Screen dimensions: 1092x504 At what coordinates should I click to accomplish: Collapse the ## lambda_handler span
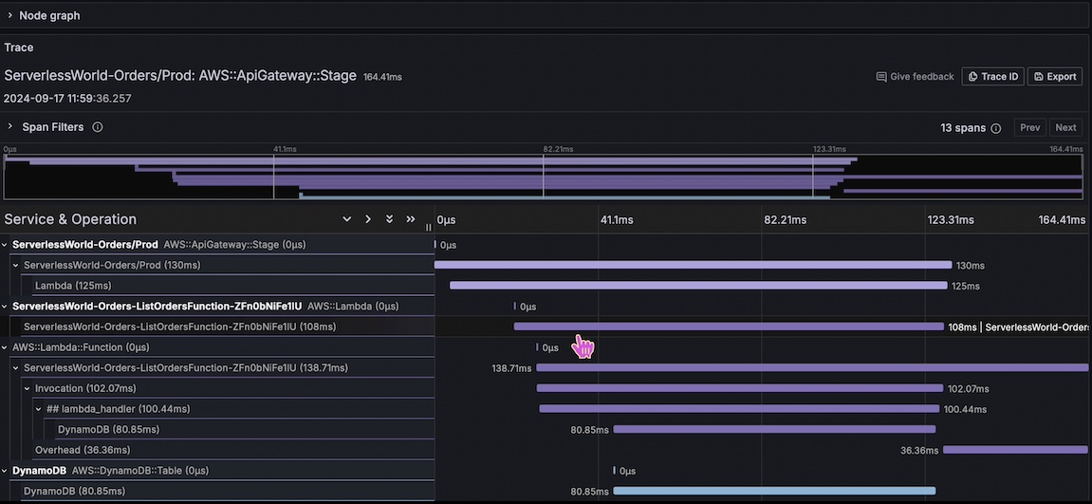[39, 409]
